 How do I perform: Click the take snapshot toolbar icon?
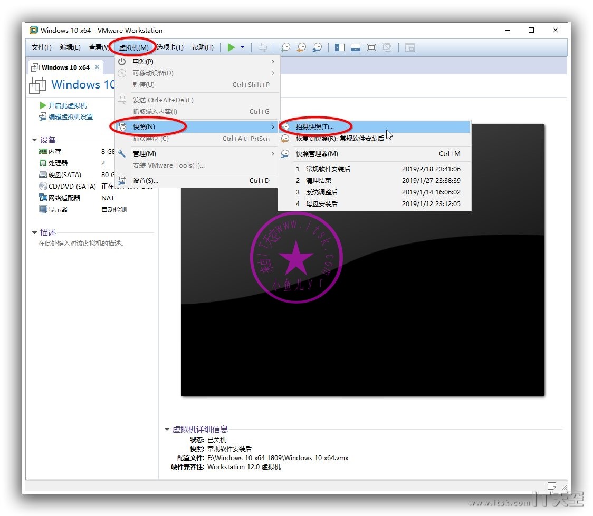point(285,47)
